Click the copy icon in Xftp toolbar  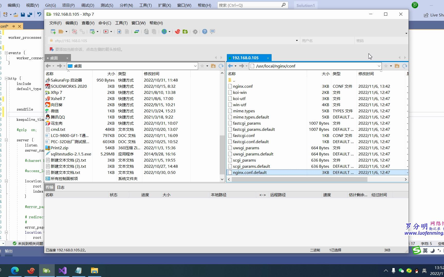[x=146, y=32]
